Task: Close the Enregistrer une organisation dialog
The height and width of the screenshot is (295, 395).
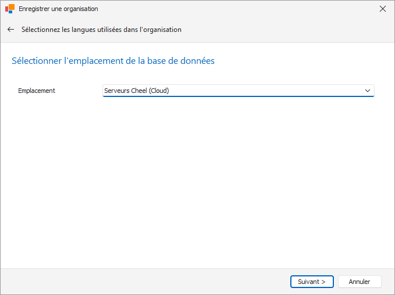Action: (x=383, y=9)
